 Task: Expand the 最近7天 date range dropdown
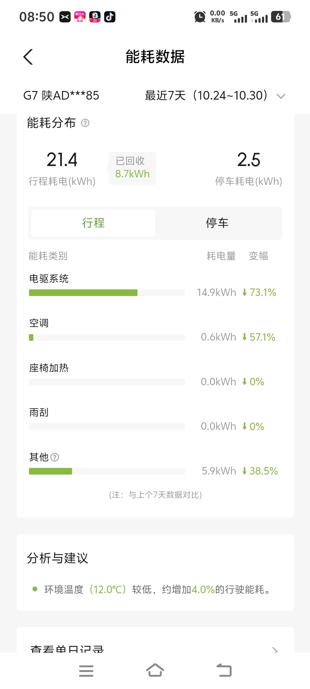click(206, 96)
